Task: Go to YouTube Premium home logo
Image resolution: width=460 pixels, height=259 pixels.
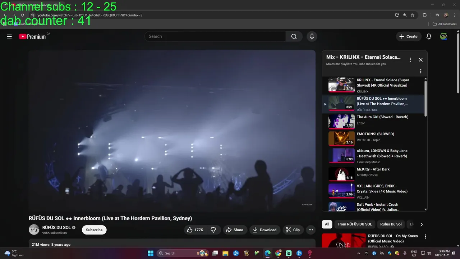Action: [32, 36]
